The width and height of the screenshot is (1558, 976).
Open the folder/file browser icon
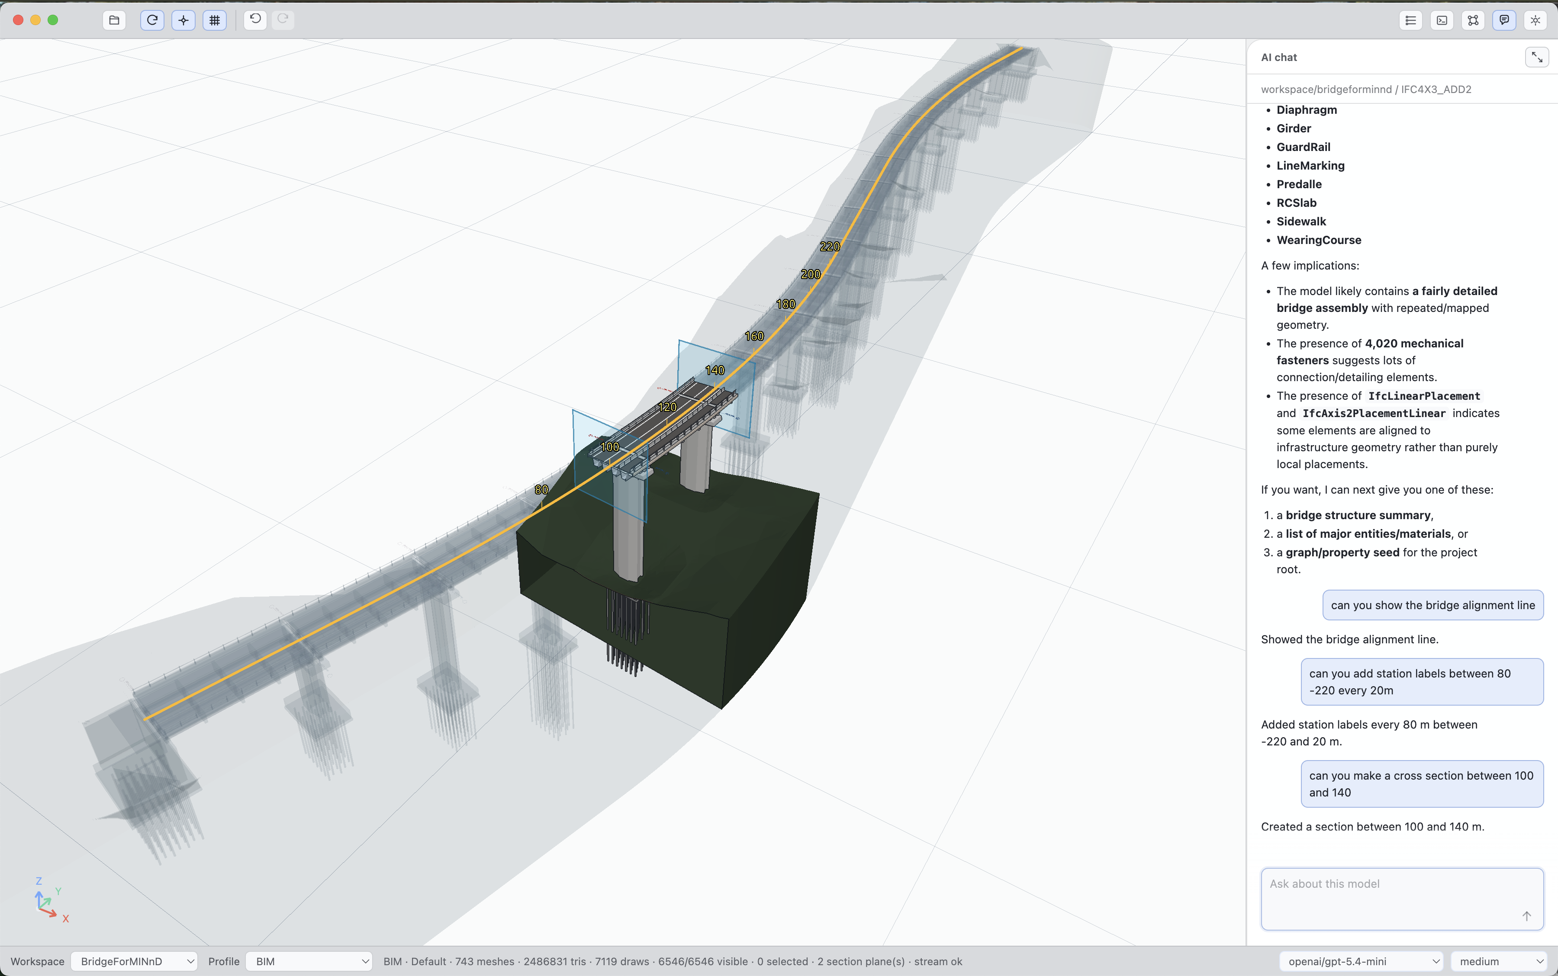coord(114,20)
